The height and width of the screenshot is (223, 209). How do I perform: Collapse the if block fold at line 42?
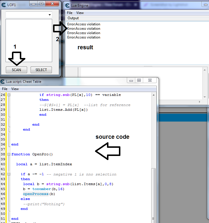pos(9,174)
